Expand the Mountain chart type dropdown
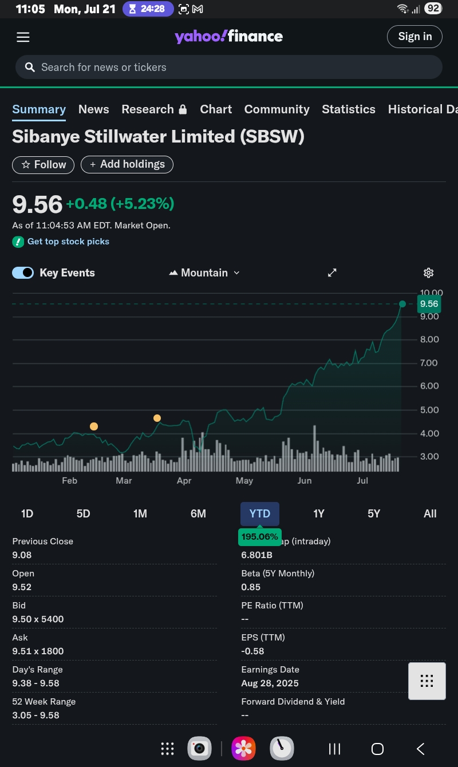This screenshot has height=767, width=458. (204, 273)
